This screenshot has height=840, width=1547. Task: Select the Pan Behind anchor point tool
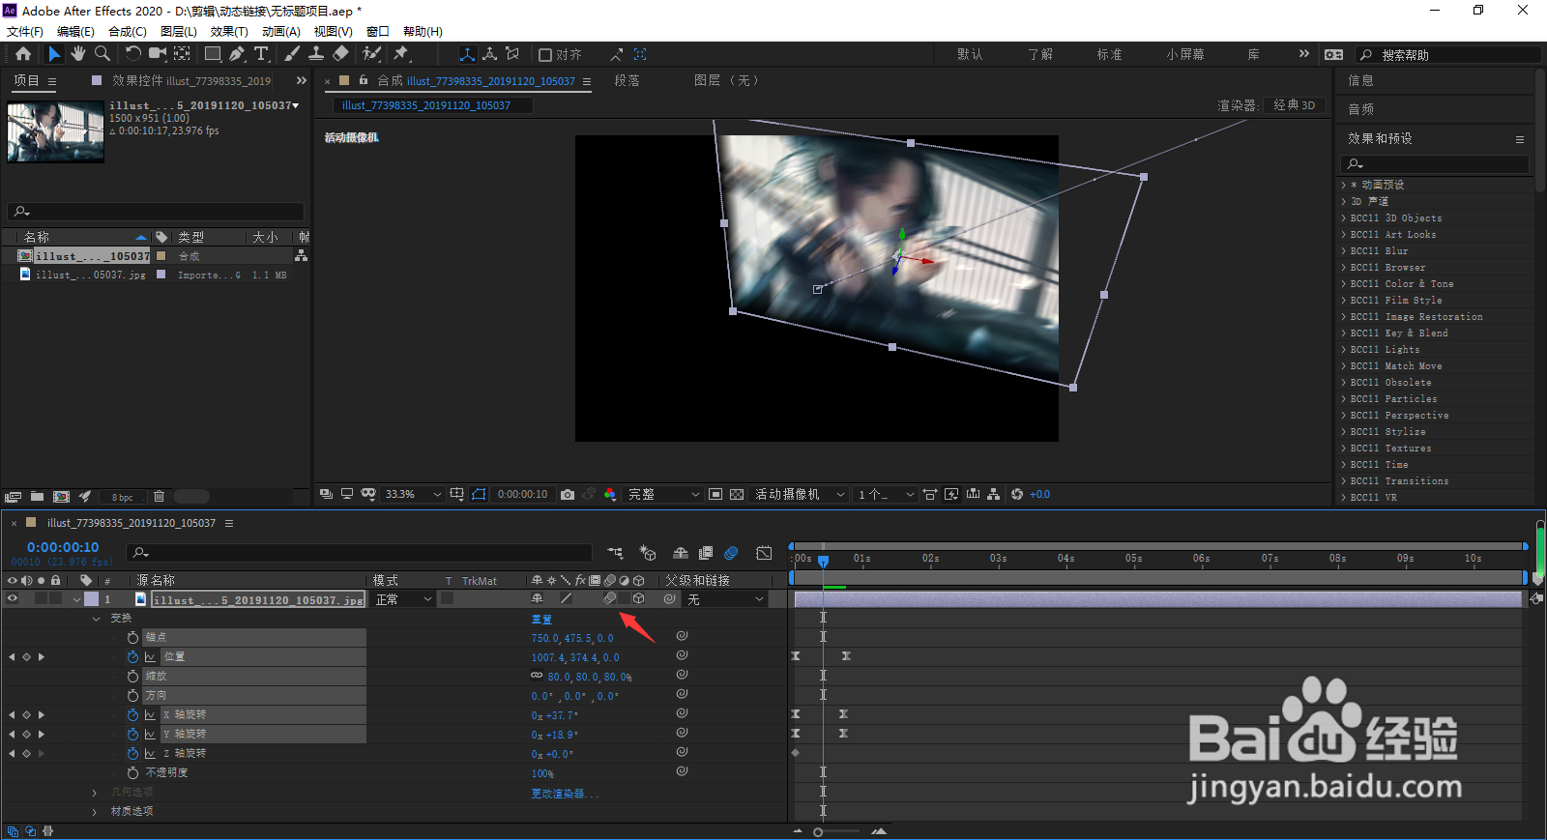coord(182,54)
